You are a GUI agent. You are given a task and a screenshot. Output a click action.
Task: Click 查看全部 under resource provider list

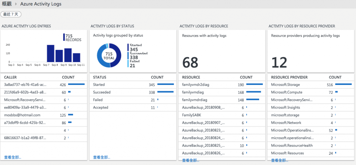pos(280,160)
